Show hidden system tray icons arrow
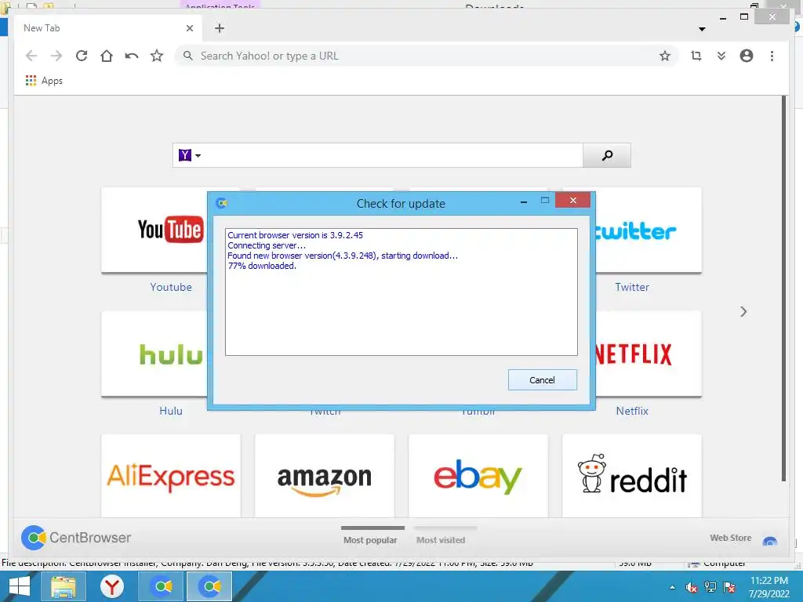Image resolution: width=803 pixels, height=602 pixels. (x=672, y=588)
